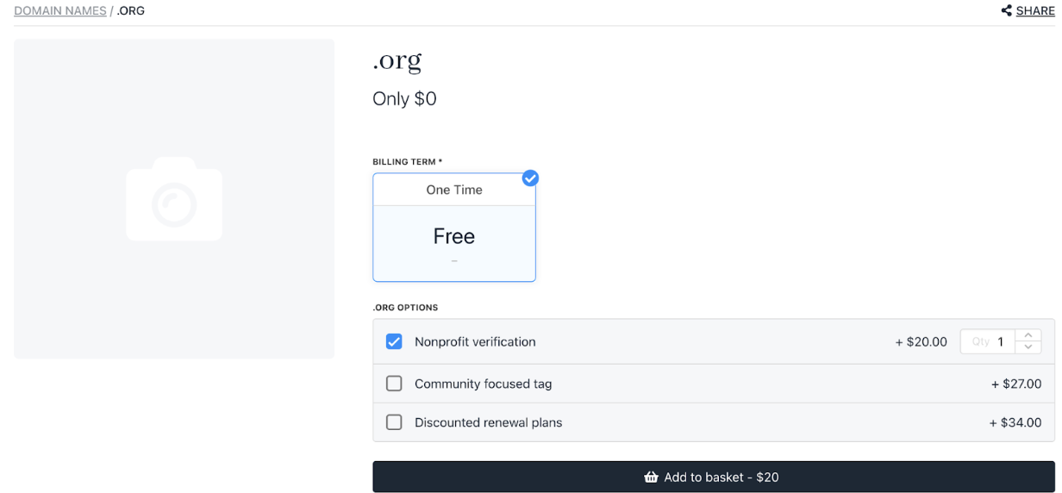Click the basket icon in Add button
This screenshot has width=1062, height=493.
652,477
